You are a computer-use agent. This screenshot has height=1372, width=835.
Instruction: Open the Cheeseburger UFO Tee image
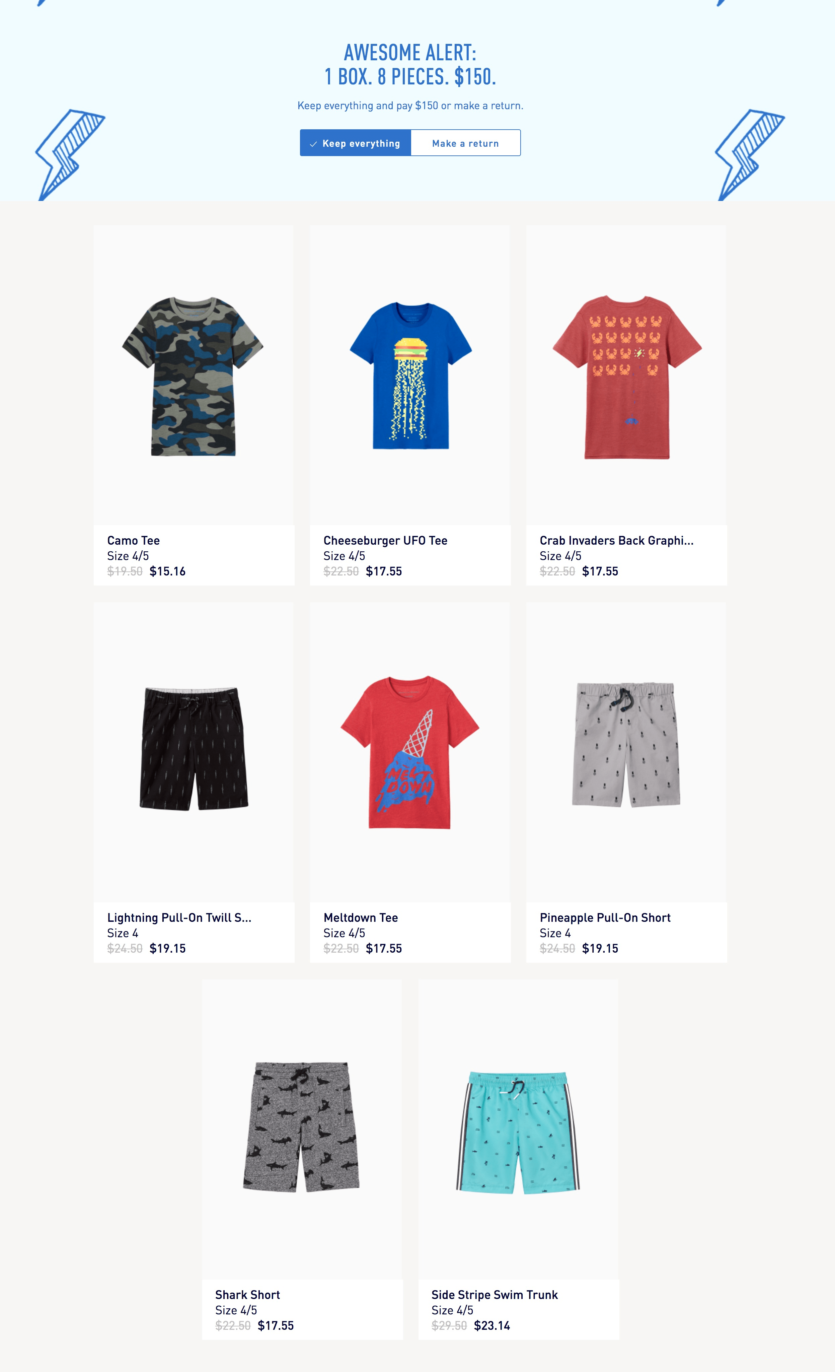pos(410,375)
